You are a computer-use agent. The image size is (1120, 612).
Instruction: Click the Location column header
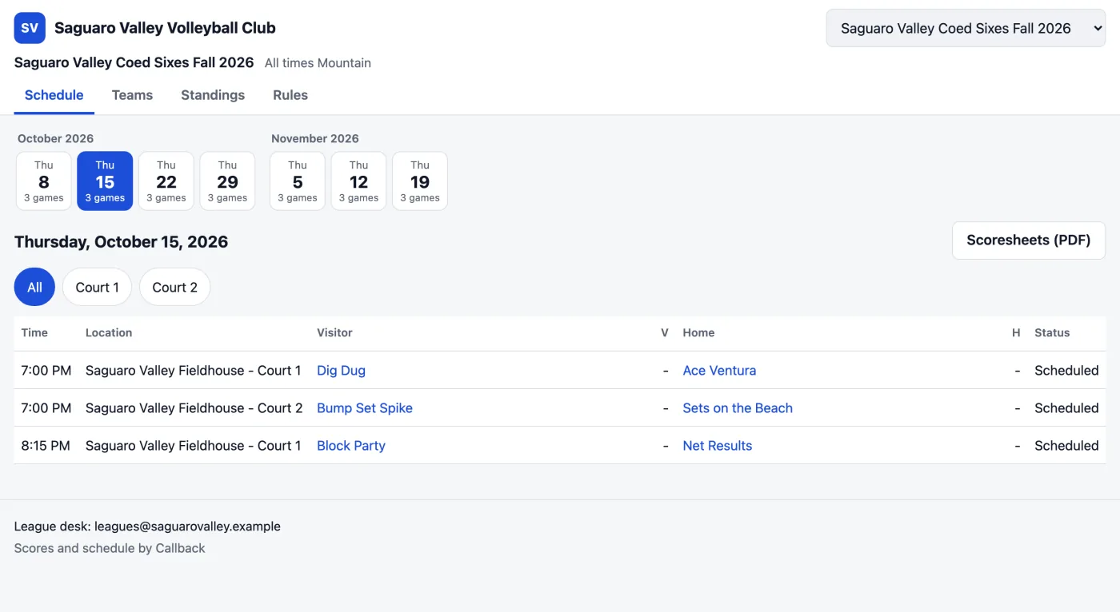pos(109,333)
